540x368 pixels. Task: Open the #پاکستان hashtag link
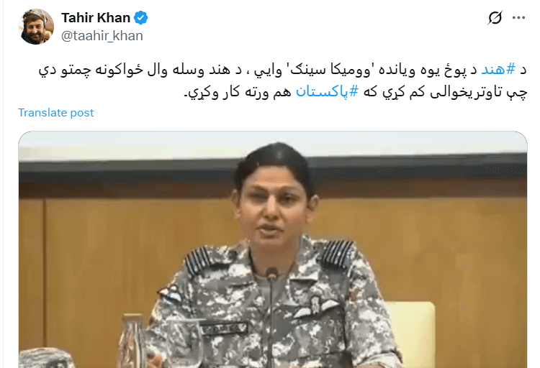(x=327, y=92)
